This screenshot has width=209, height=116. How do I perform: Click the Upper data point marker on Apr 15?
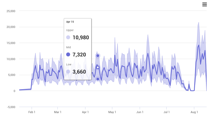click(x=98, y=56)
